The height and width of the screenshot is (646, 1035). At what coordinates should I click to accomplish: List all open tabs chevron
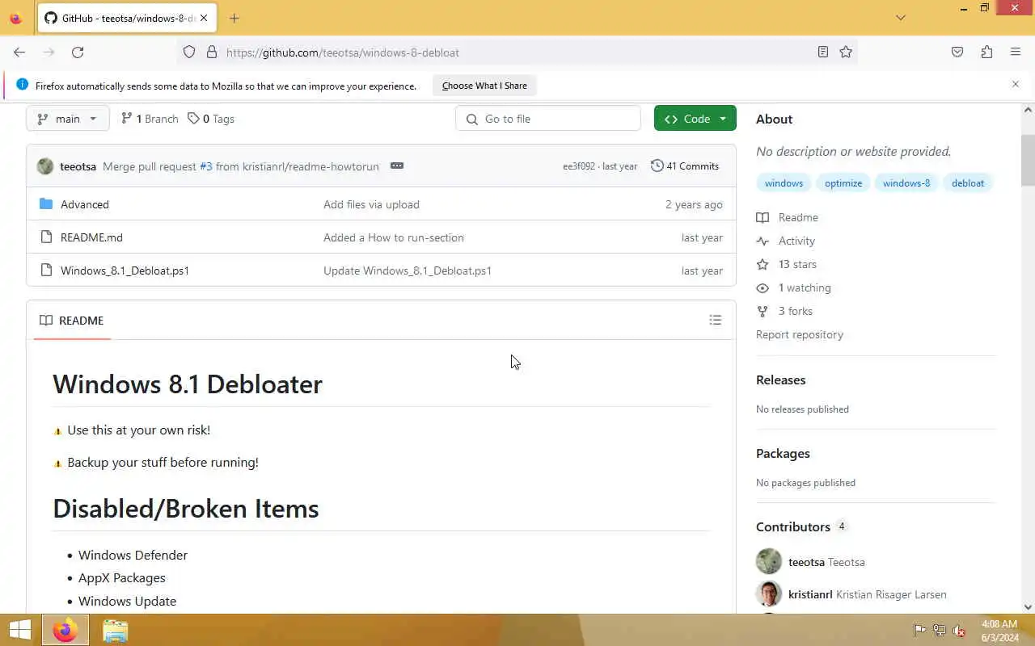[901, 18]
